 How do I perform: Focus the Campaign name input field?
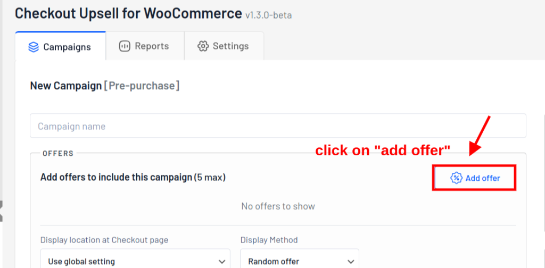[x=278, y=126]
